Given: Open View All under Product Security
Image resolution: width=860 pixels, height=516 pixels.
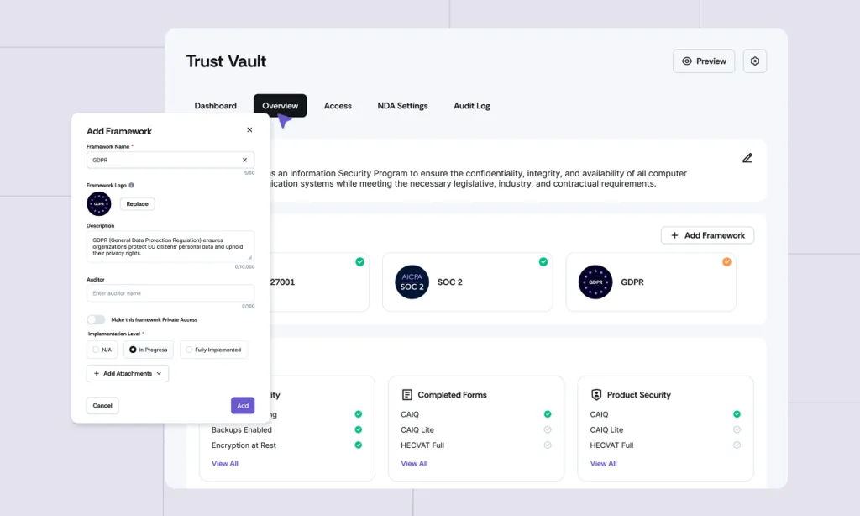Looking at the screenshot, I should (603, 463).
